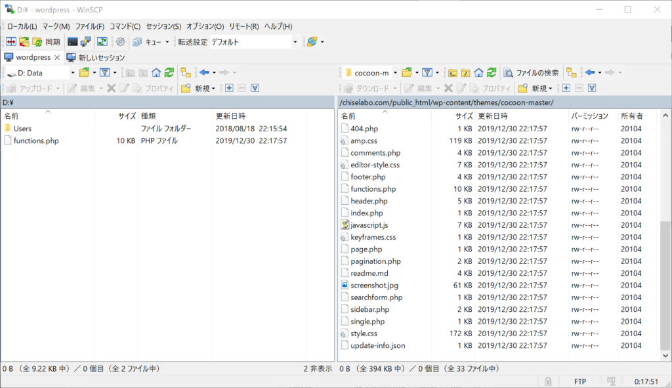
Task: Open the remote directory cocoon-m dropdown
Action: [x=371, y=73]
